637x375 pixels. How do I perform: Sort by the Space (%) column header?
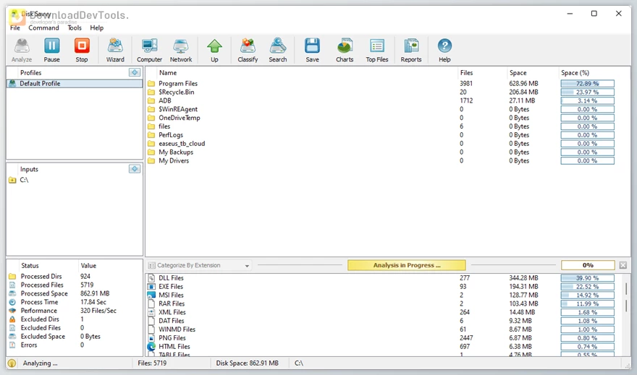(575, 72)
